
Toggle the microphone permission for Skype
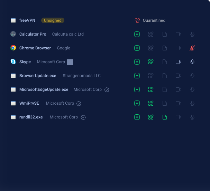pos(192,62)
